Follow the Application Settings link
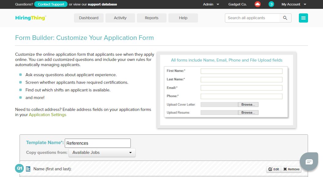The width and height of the screenshot is (323, 177). (48, 115)
